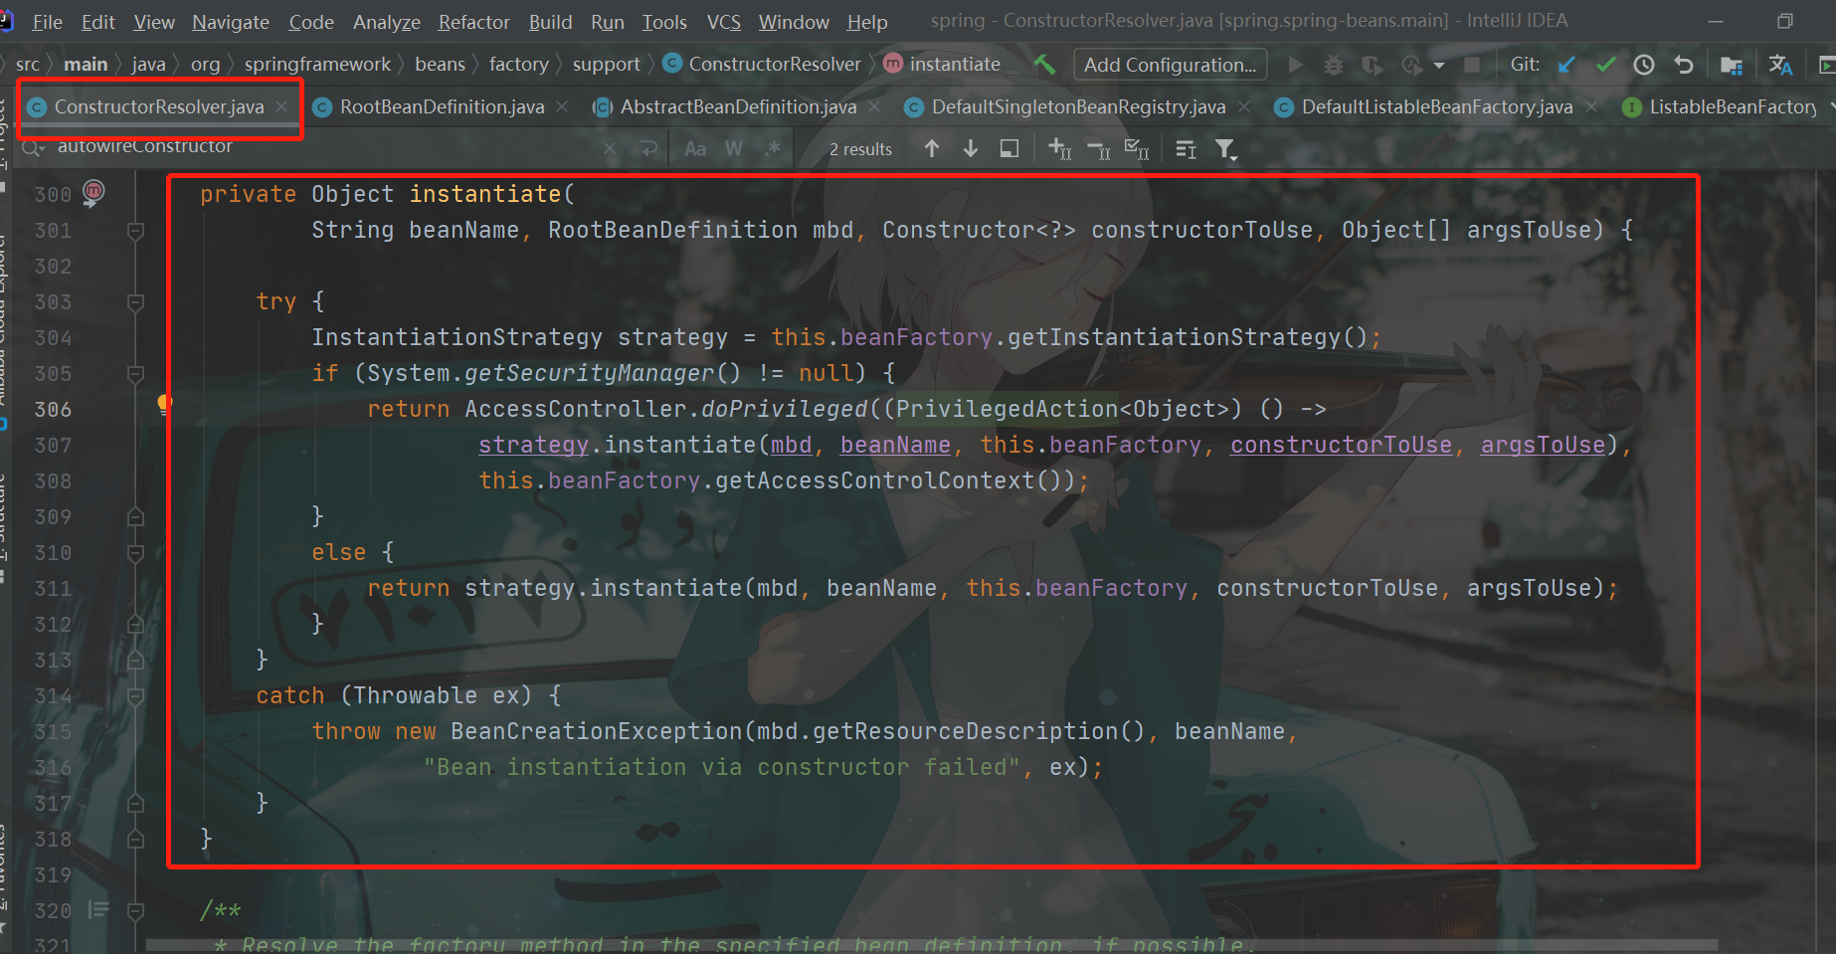Click the yellow intention bulb on line 306
This screenshot has width=1836, height=954.
pyautogui.click(x=165, y=403)
